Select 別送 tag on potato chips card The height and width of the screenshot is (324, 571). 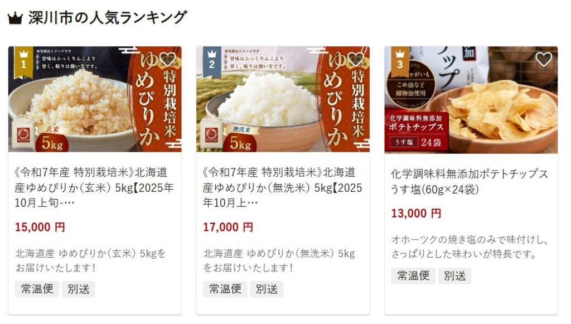(x=455, y=275)
